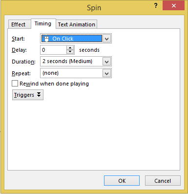Click the Triggers double-chevron icon
This screenshot has width=188, height=194.
(x=39, y=94)
